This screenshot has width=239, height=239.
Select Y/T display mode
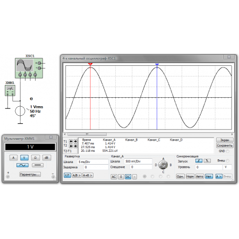click(67, 175)
